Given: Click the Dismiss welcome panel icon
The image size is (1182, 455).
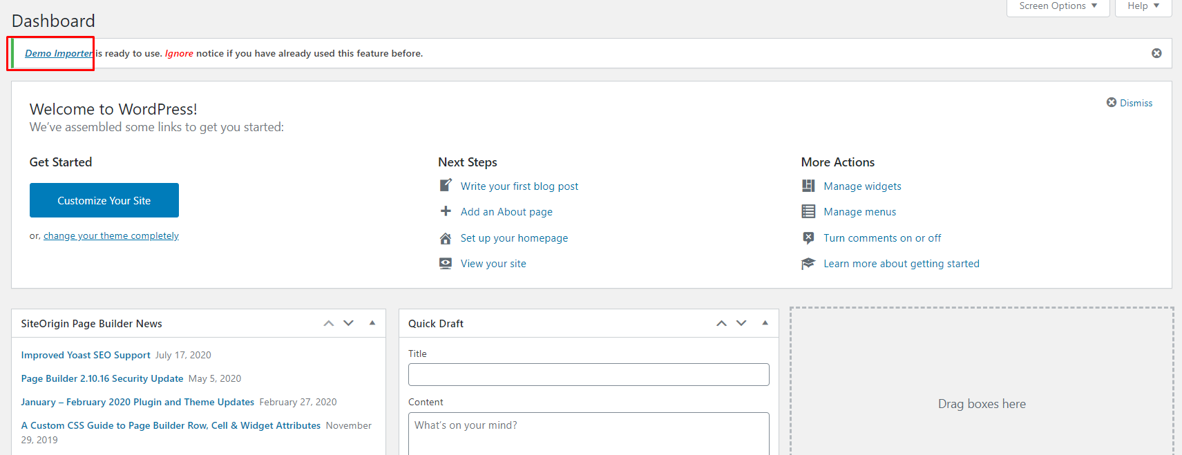Looking at the screenshot, I should [1112, 102].
